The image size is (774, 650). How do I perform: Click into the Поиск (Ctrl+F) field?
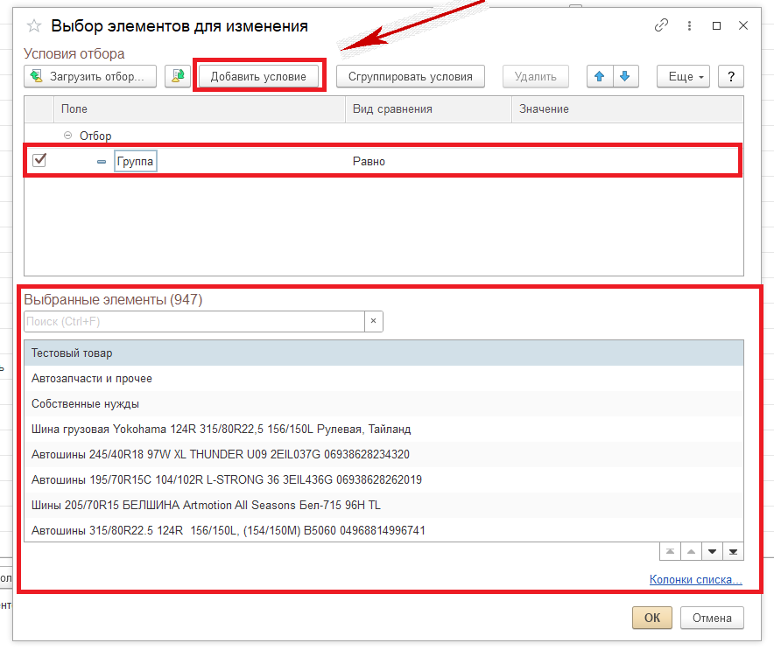pos(193,322)
